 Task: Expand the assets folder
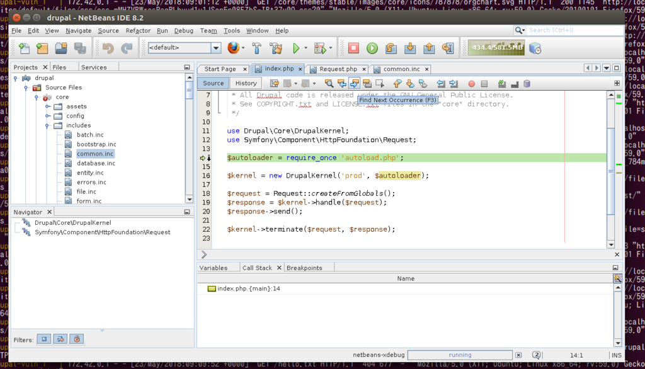click(x=47, y=106)
